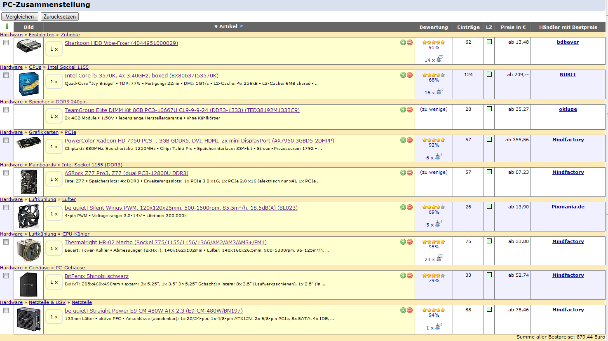Click the Thermalright Macho cooler thumbnail
Screen dimensions: 608x341
[29, 250]
